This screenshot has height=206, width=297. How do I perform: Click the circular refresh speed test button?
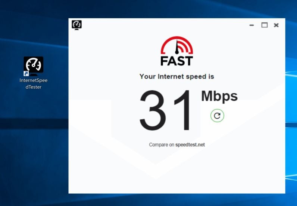pos(217,116)
